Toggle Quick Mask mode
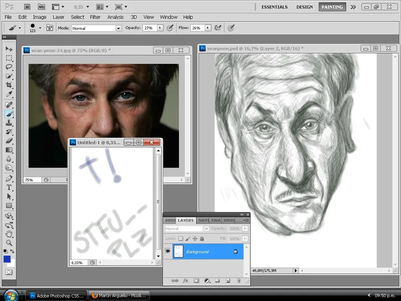Viewport: 401px width, 301px height. click(x=9, y=272)
